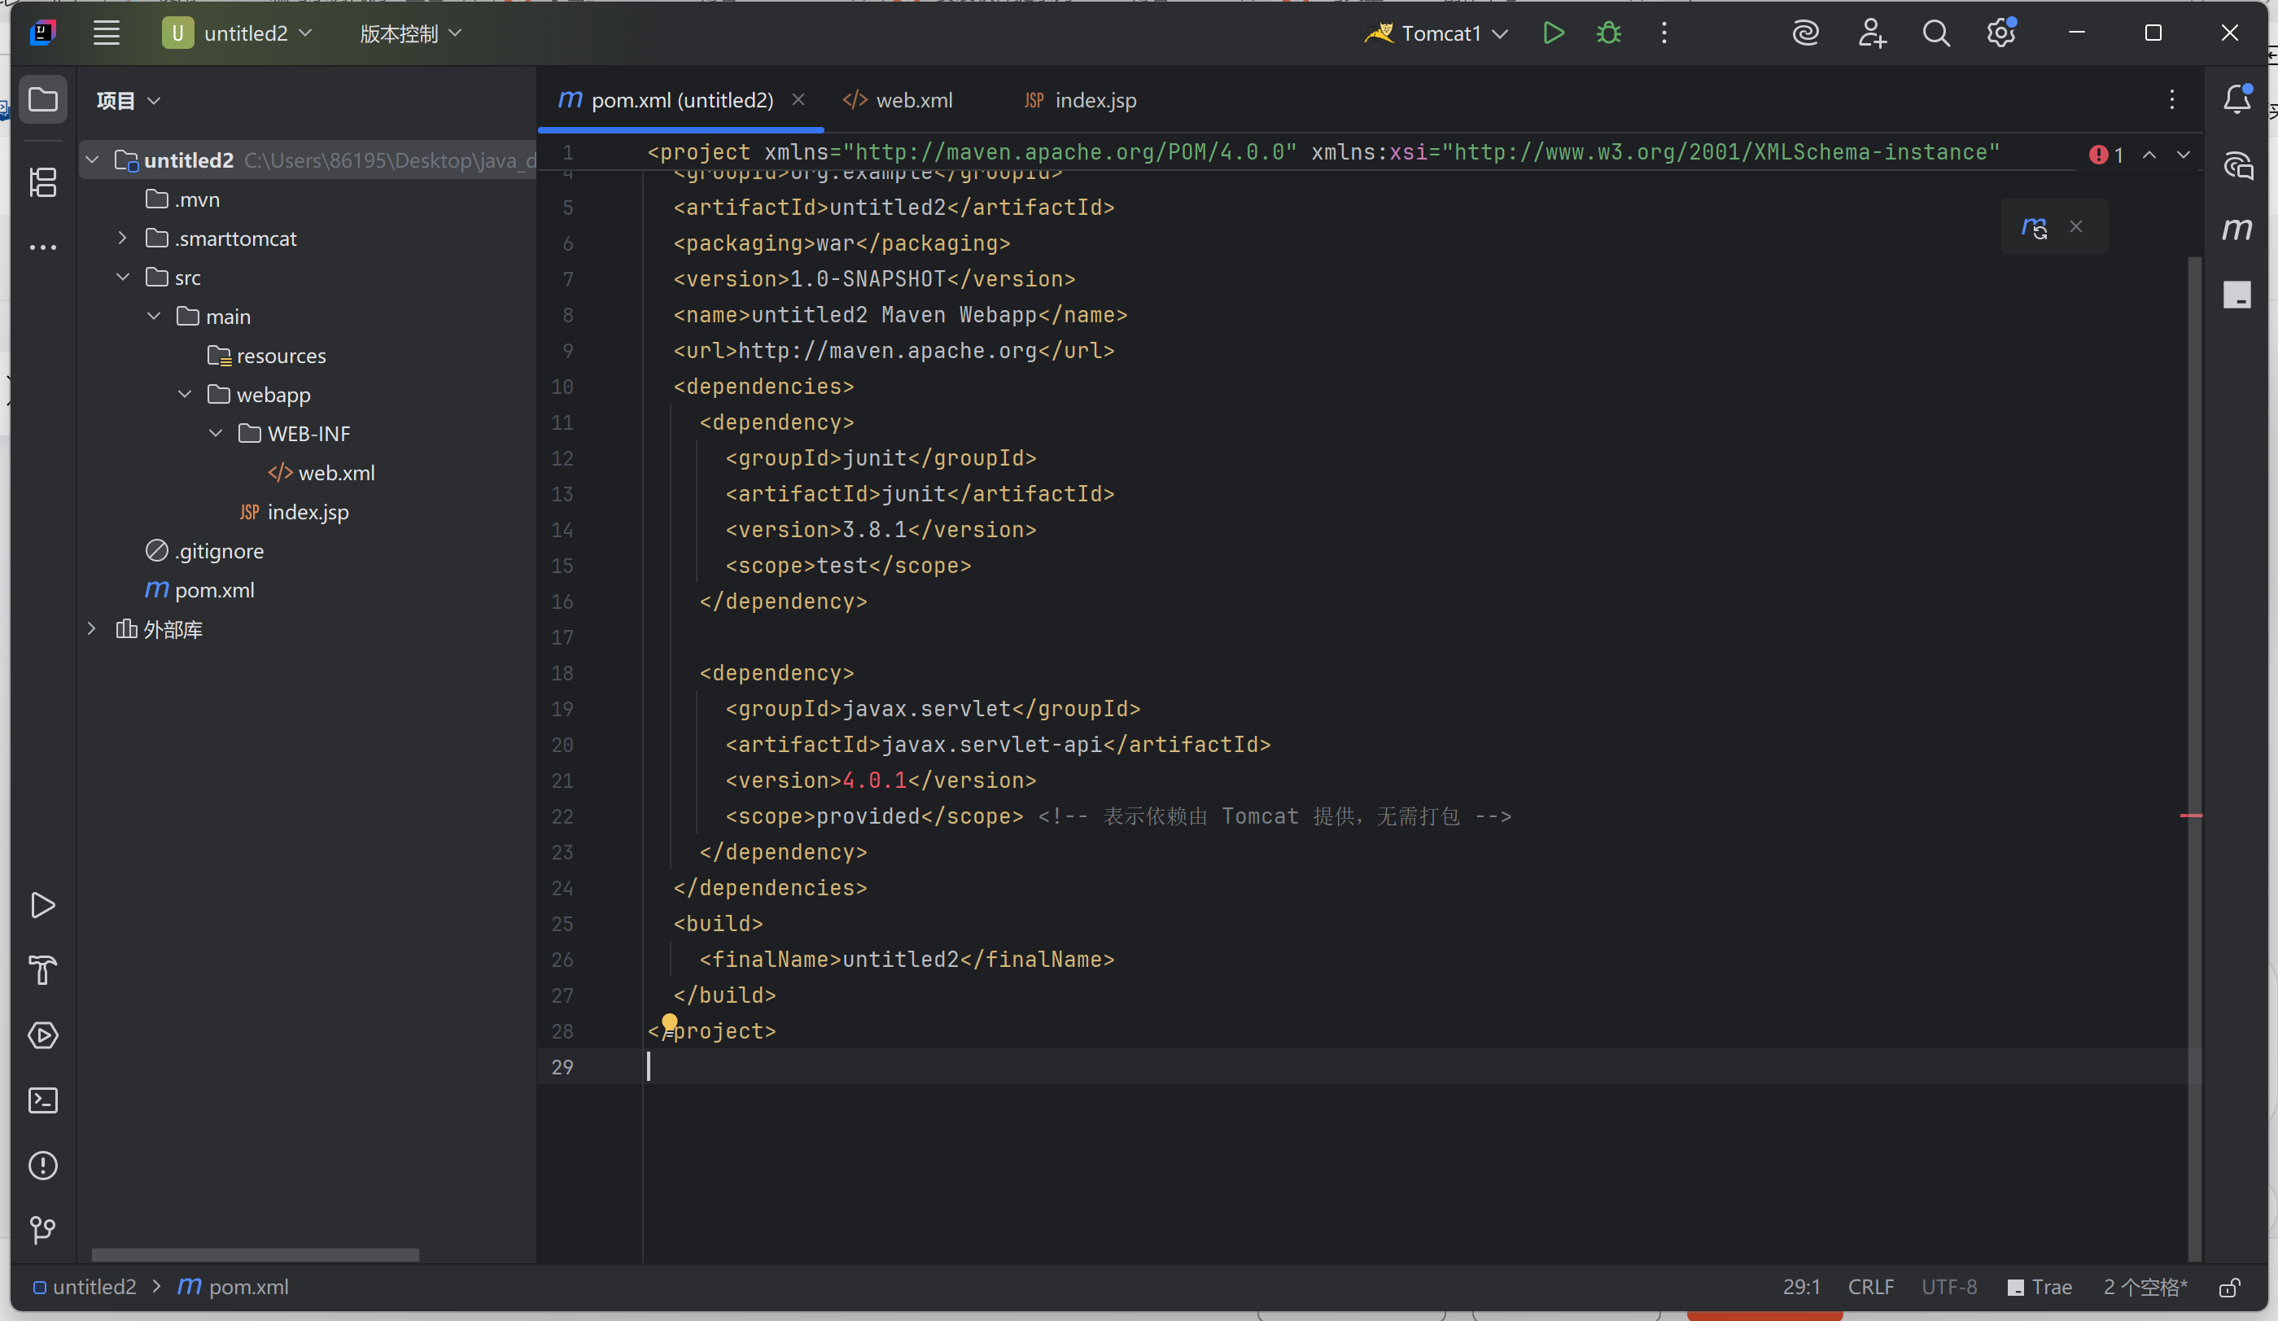Select index.jsp in project tree
Screen dimensions: 2278x1321
294,512
